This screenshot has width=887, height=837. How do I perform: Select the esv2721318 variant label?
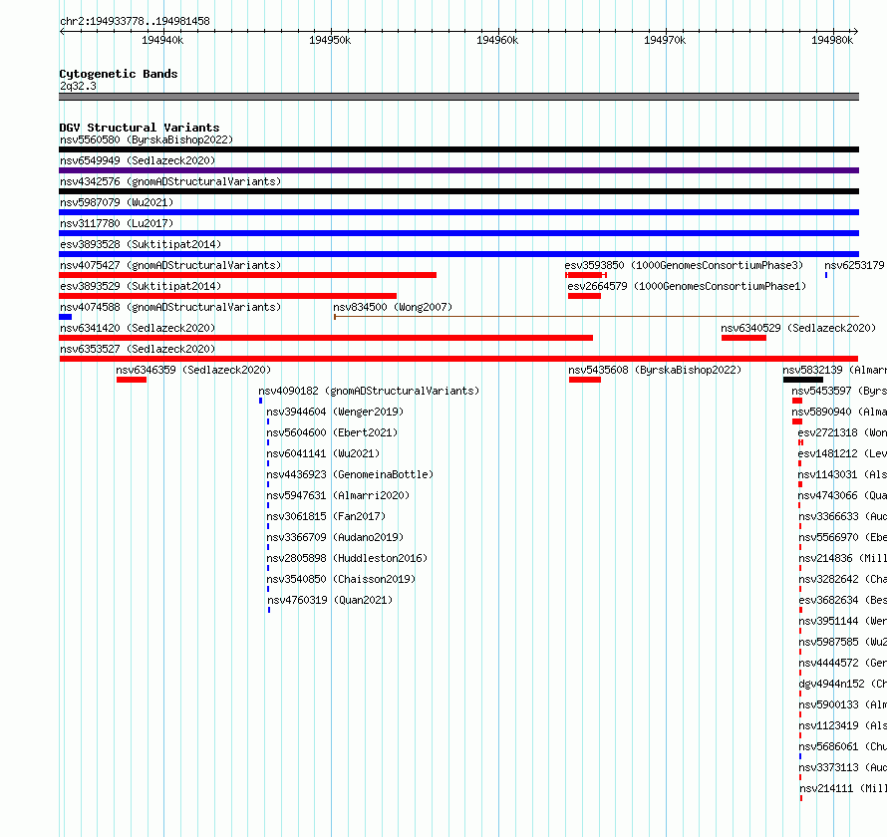(x=842, y=432)
